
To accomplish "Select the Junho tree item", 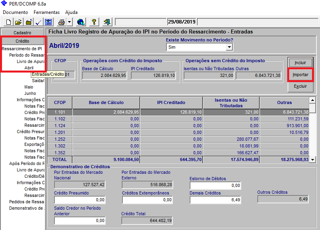I will [30, 93].
